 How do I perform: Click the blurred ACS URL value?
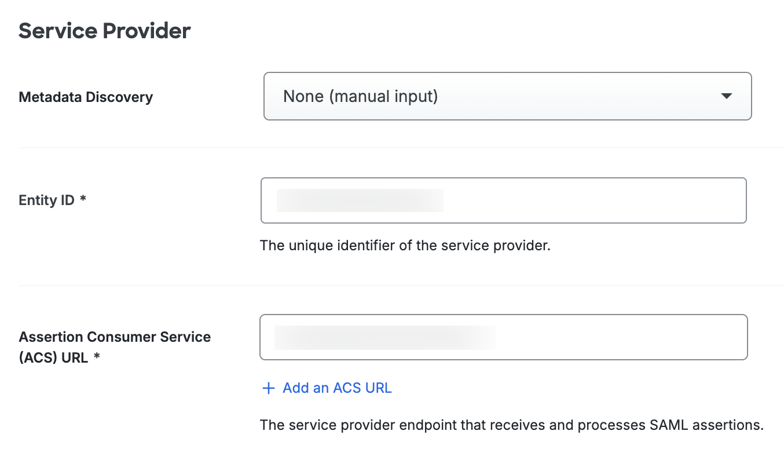click(384, 337)
